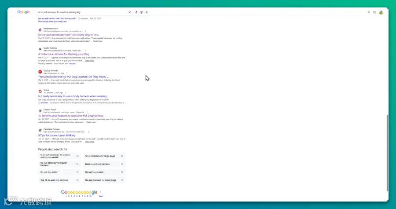
Task: Click the next-page chevron arrow in pagination
Action: pyautogui.click(x=100, y=192)
